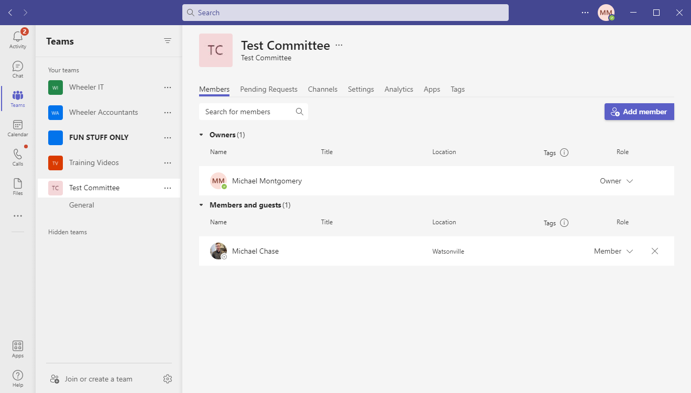Click Name column header under Owners
The image size is (691, 393).
point(218,152)
